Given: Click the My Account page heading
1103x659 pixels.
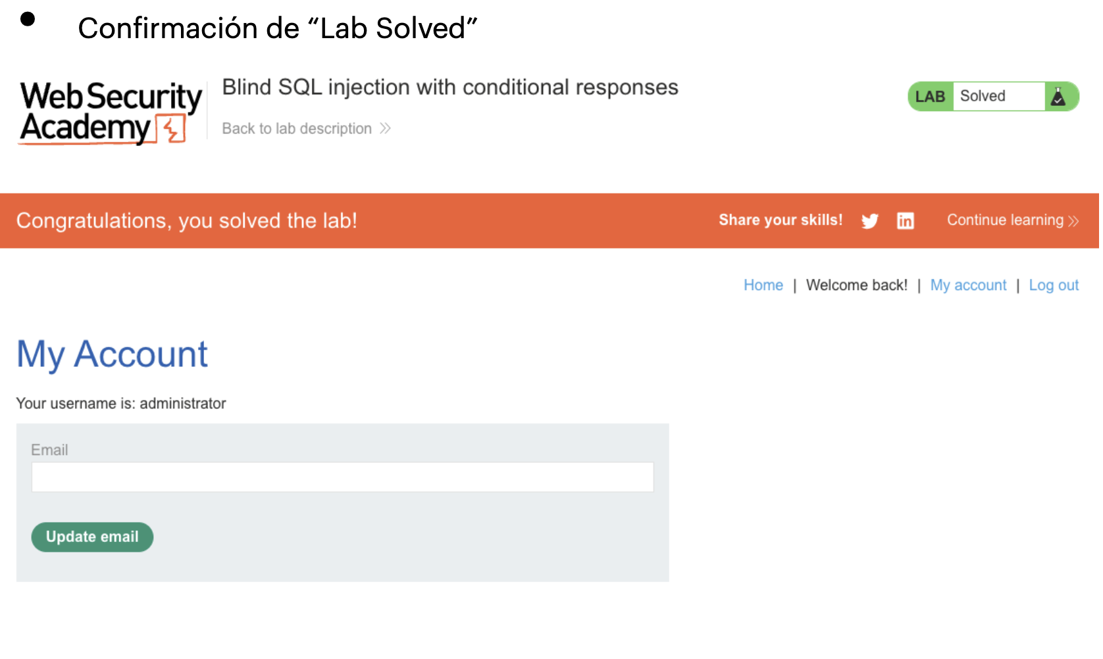Looking at the screenshot, I should pyautogui.click(x=112, y=354).
